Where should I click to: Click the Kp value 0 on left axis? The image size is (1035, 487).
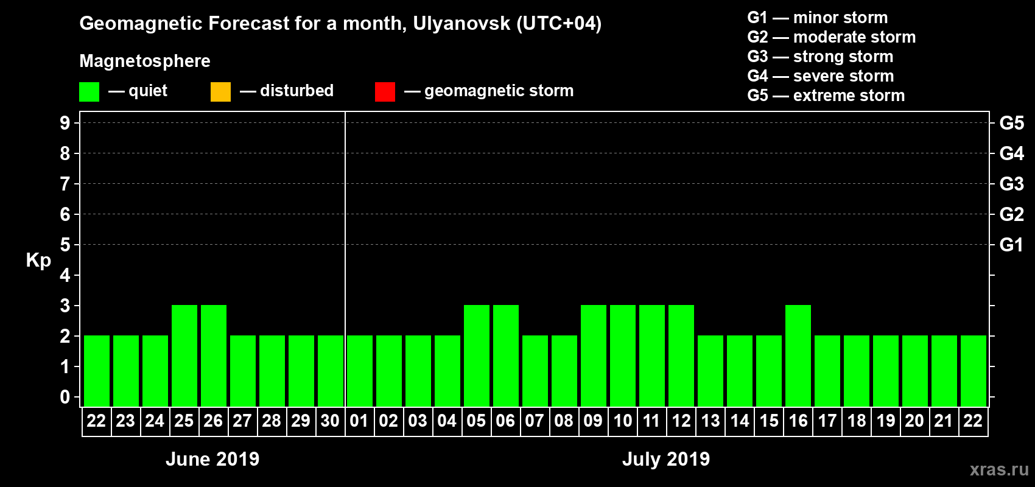tap(65, 397)
